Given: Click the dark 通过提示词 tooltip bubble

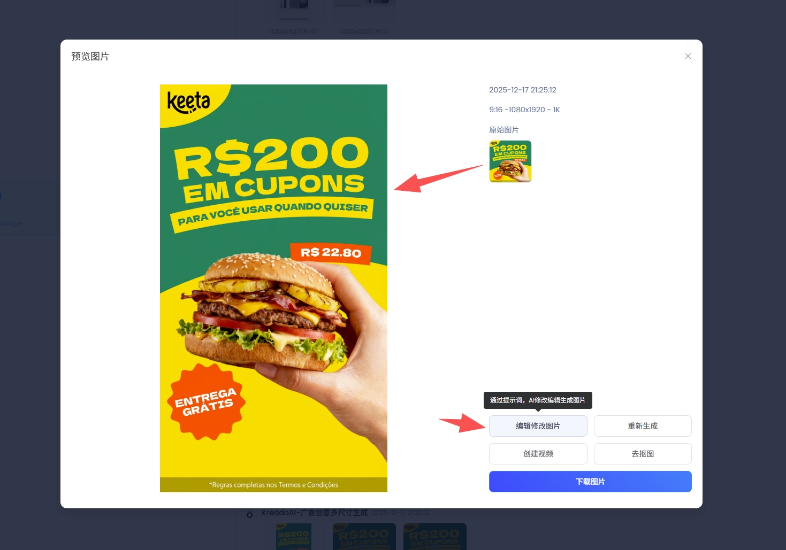Looking at the screenshot, I should (x=538, y=400).
